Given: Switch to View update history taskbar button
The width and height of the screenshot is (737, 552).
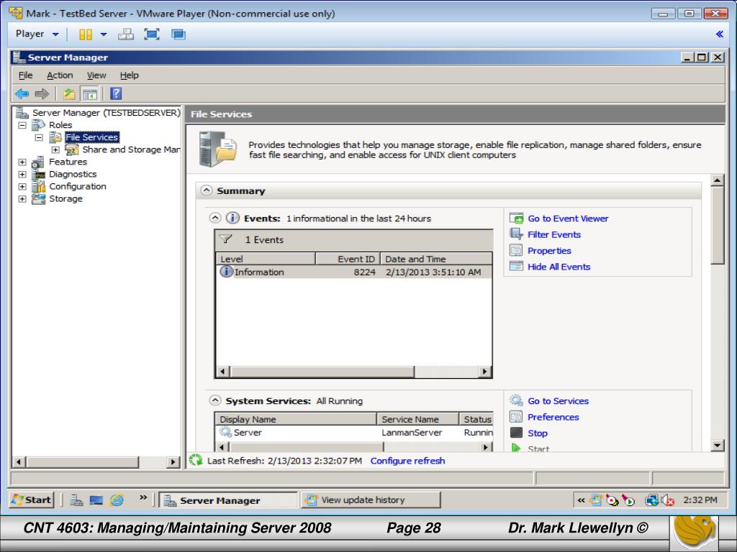Looking at the screenshot, I should click(x=371, y=500).
